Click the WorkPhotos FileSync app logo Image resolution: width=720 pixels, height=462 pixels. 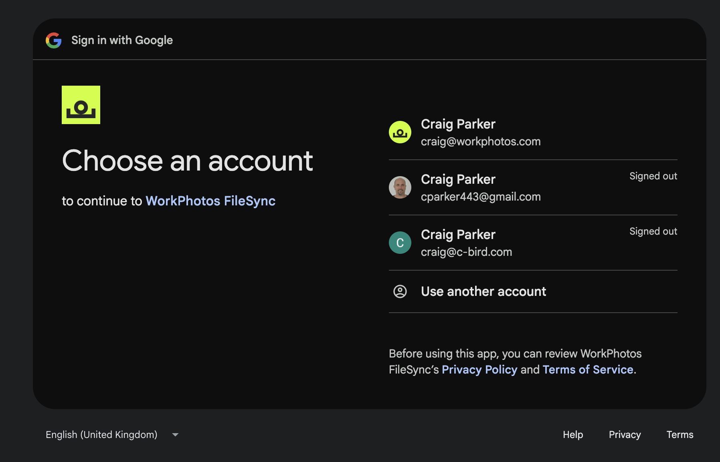(x=81, y=105)
